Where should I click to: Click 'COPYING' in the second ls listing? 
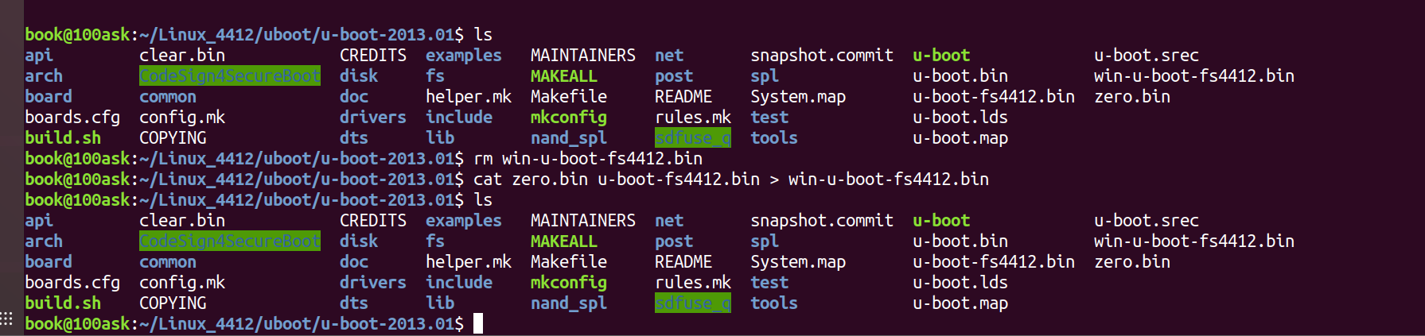[173, 303]
